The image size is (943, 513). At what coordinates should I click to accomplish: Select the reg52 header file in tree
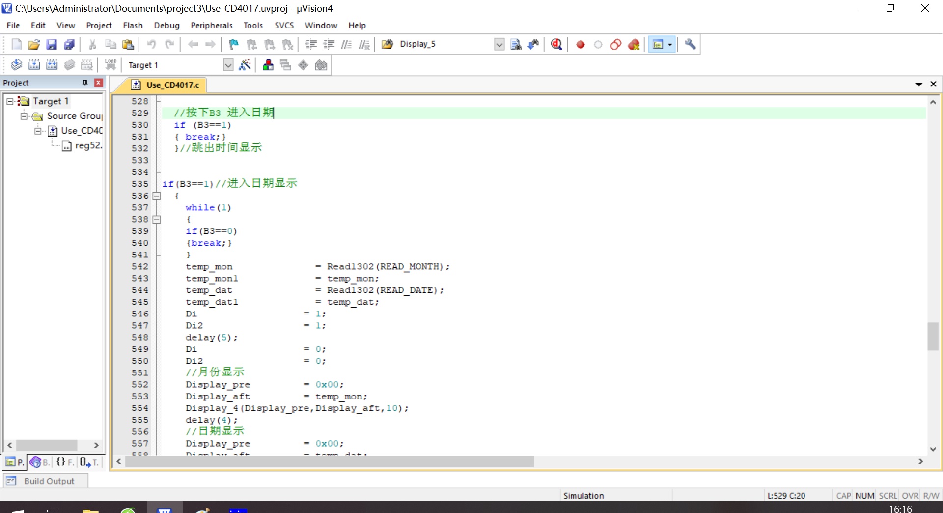click(x=82, y=145)
